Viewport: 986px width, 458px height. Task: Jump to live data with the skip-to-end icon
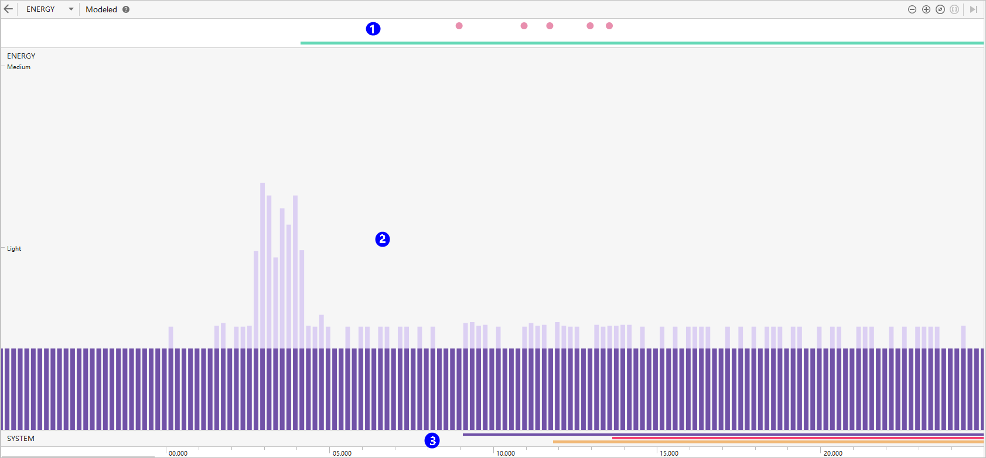973,9
